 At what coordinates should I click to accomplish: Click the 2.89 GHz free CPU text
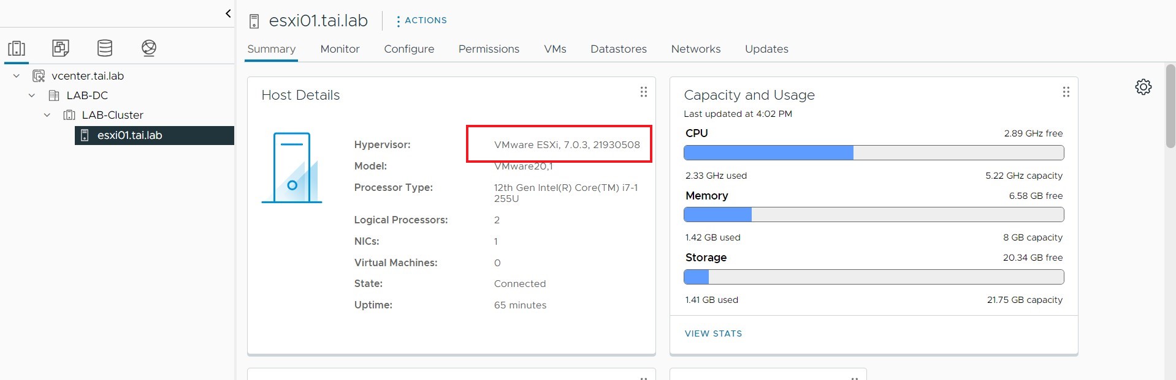[x=1033, y=133]
